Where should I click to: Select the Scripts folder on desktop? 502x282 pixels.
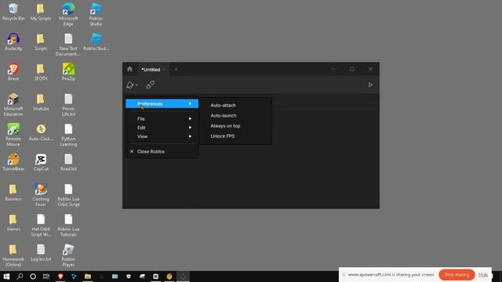(x=41, y=42)
